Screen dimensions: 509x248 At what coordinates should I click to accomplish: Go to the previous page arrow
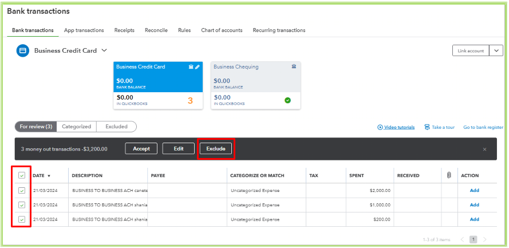(462, 239)
